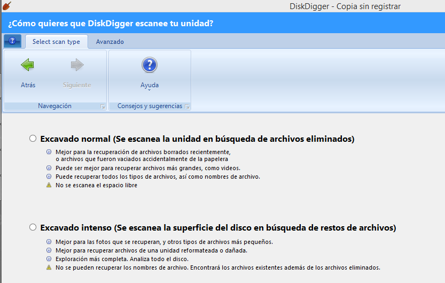The image size is (445, 283).
Task: Click the Consejos y sugerencias group label
Action: click(150, 106)
